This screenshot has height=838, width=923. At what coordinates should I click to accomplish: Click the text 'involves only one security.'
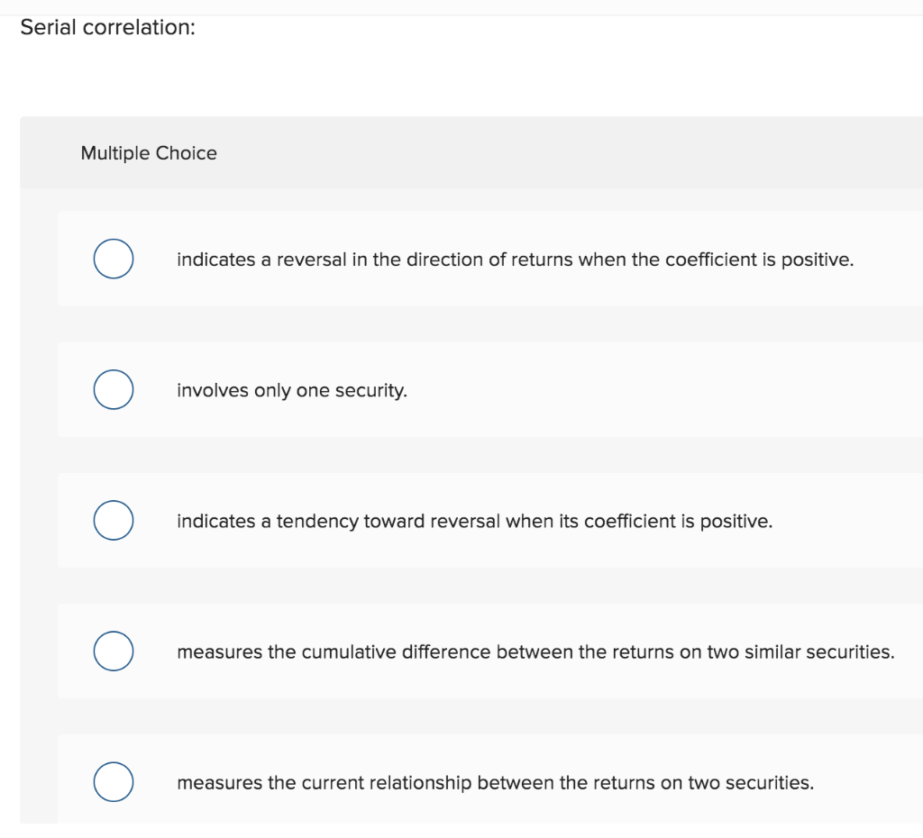tap(291, 390)
